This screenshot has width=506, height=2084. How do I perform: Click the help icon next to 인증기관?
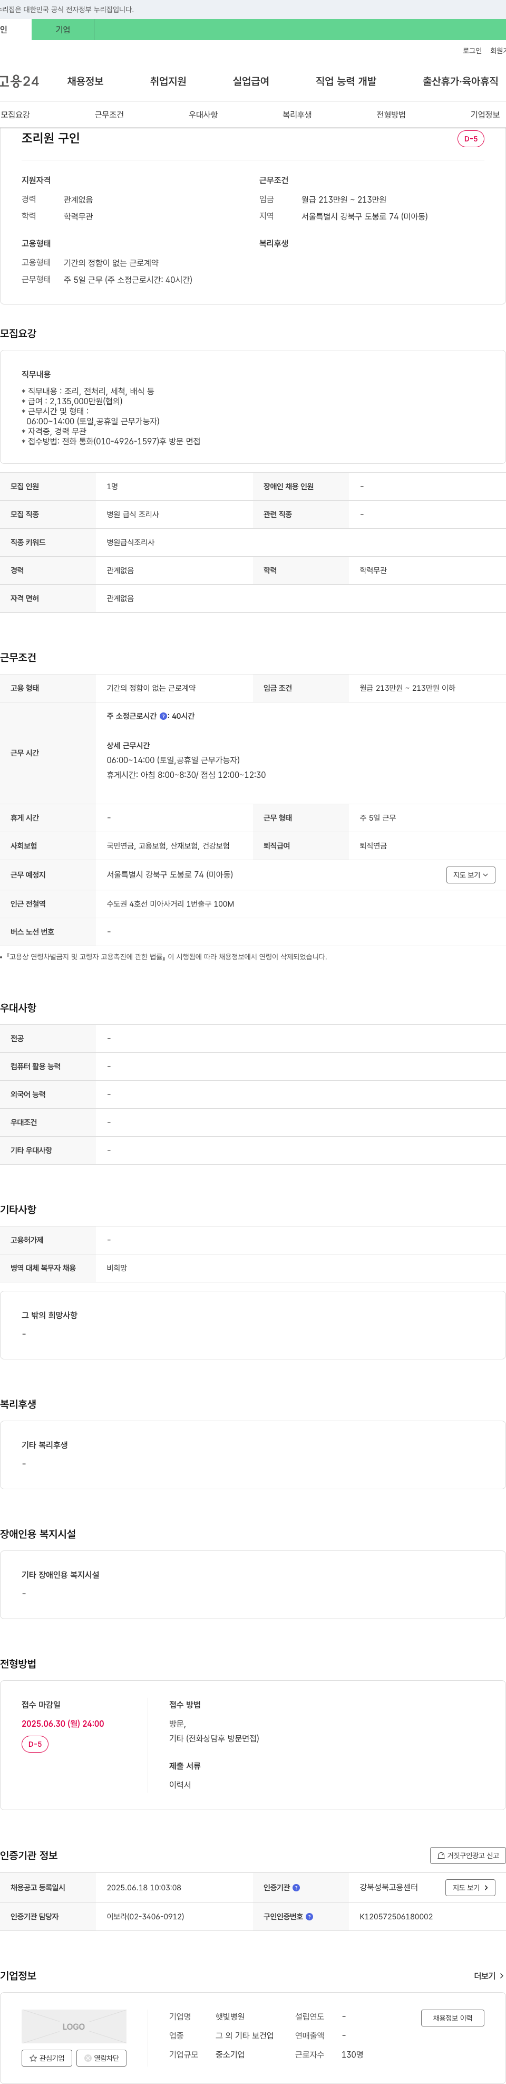[x=296, y=1887]
